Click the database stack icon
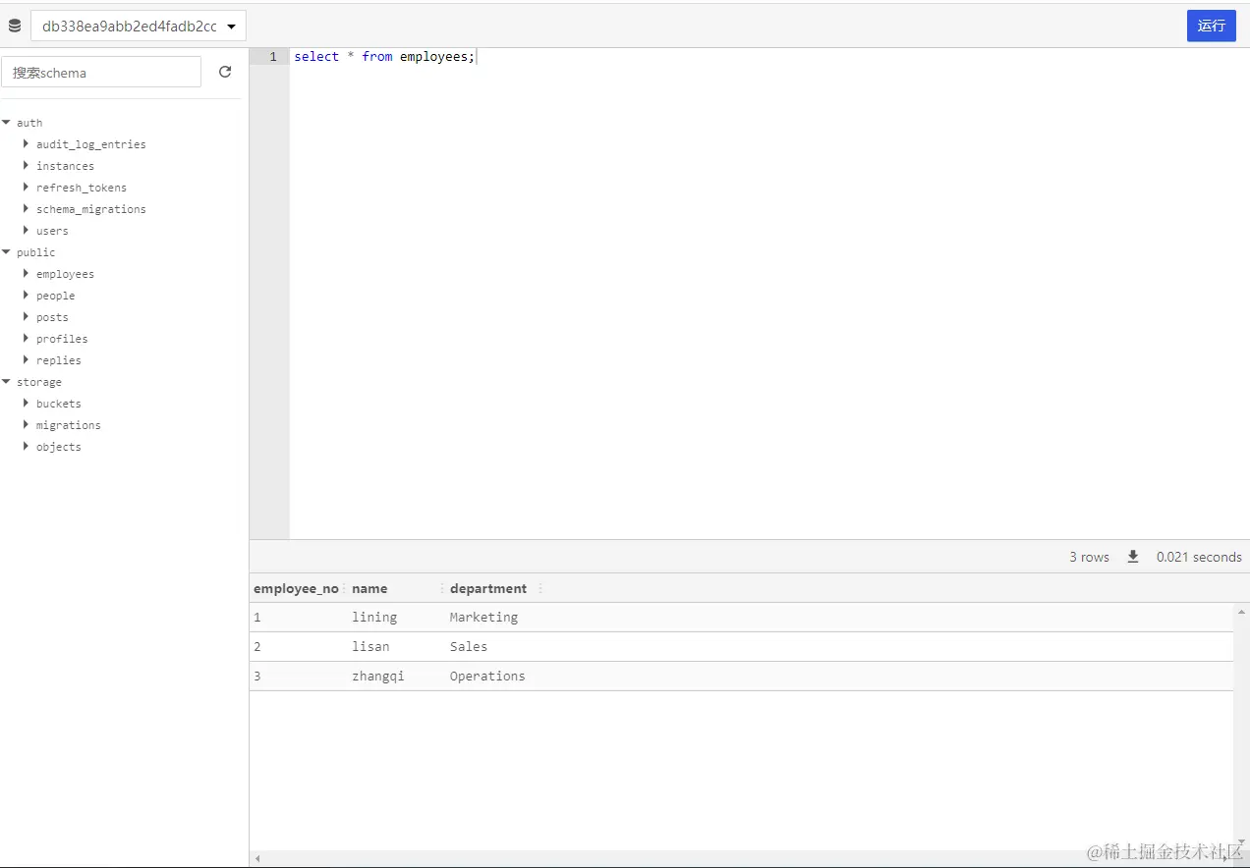 pos(15,27)
